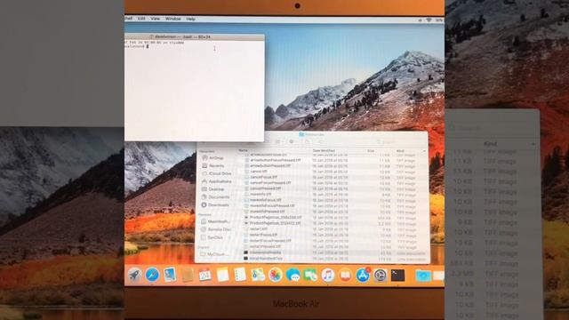569x320 pixels.
Task: Select file cancelFocus.tiff in Finder
Action: click(x=264, y=177)
